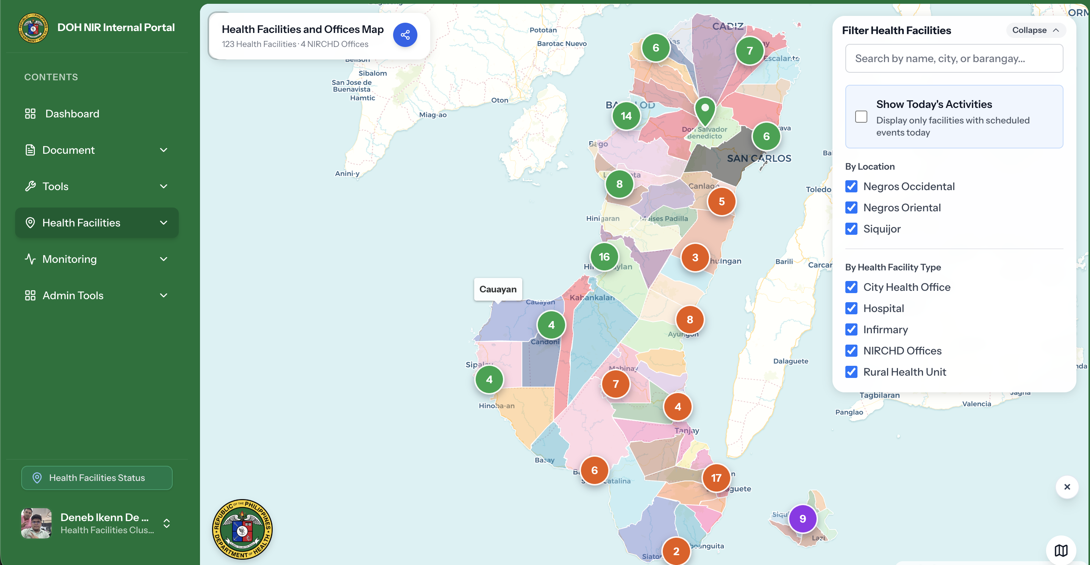The height and width of the screenshot is (565, 1090).
Task: Click the blue share icon button
Action: point(405,35)
